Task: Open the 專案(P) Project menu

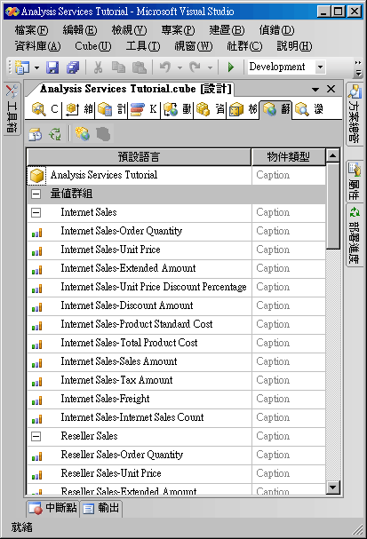Action: click(x=178, y=30)
